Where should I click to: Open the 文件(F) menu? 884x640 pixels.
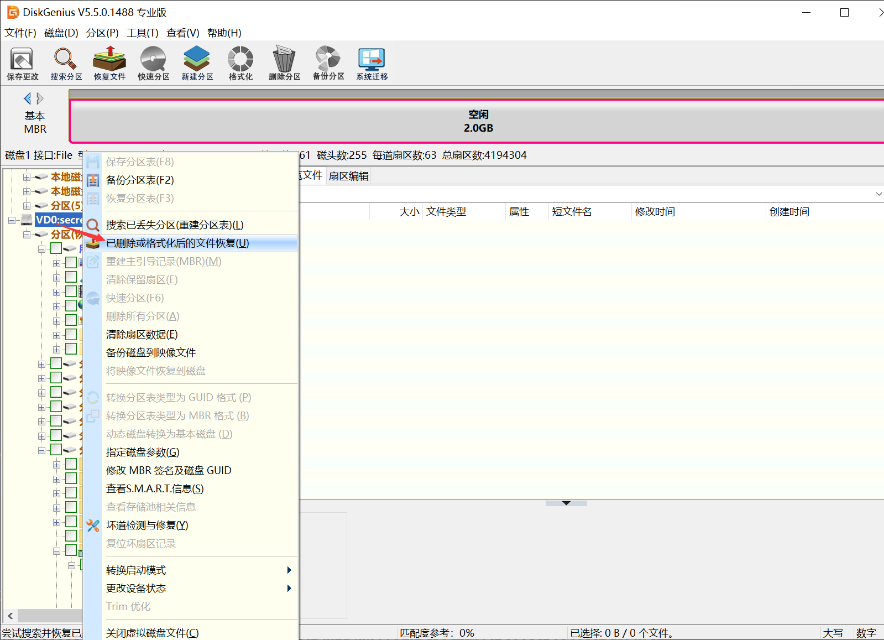(x=20, y=33)
